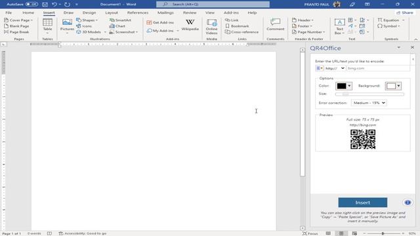Click the URL text field showing bing.com
420x236 pixels.
[x=378, y=68]
